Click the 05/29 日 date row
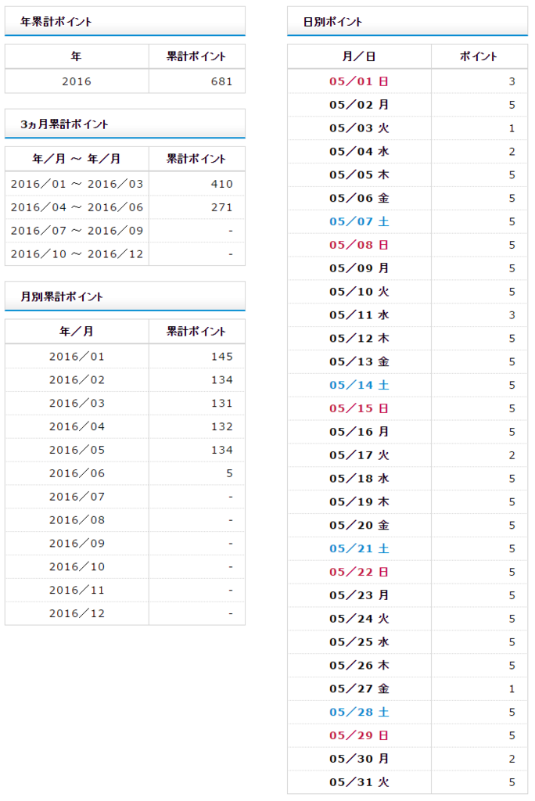This screenshot has height=801, width=535. [x=408, y=735]
